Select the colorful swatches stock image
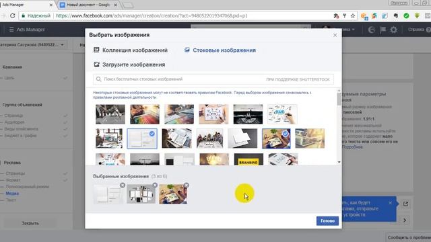Viewport: 431px width, 242px height. (145, 114)
